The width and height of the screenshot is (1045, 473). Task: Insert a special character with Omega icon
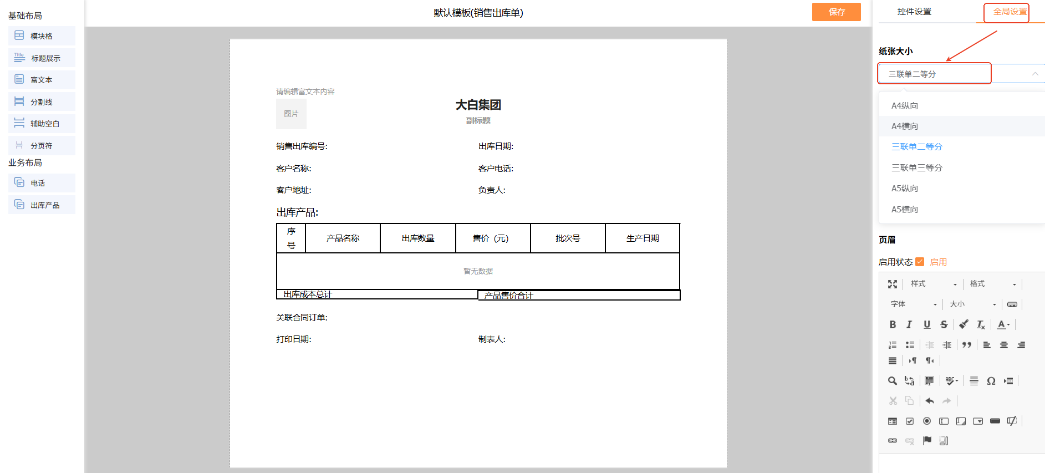tap(991, 381)
